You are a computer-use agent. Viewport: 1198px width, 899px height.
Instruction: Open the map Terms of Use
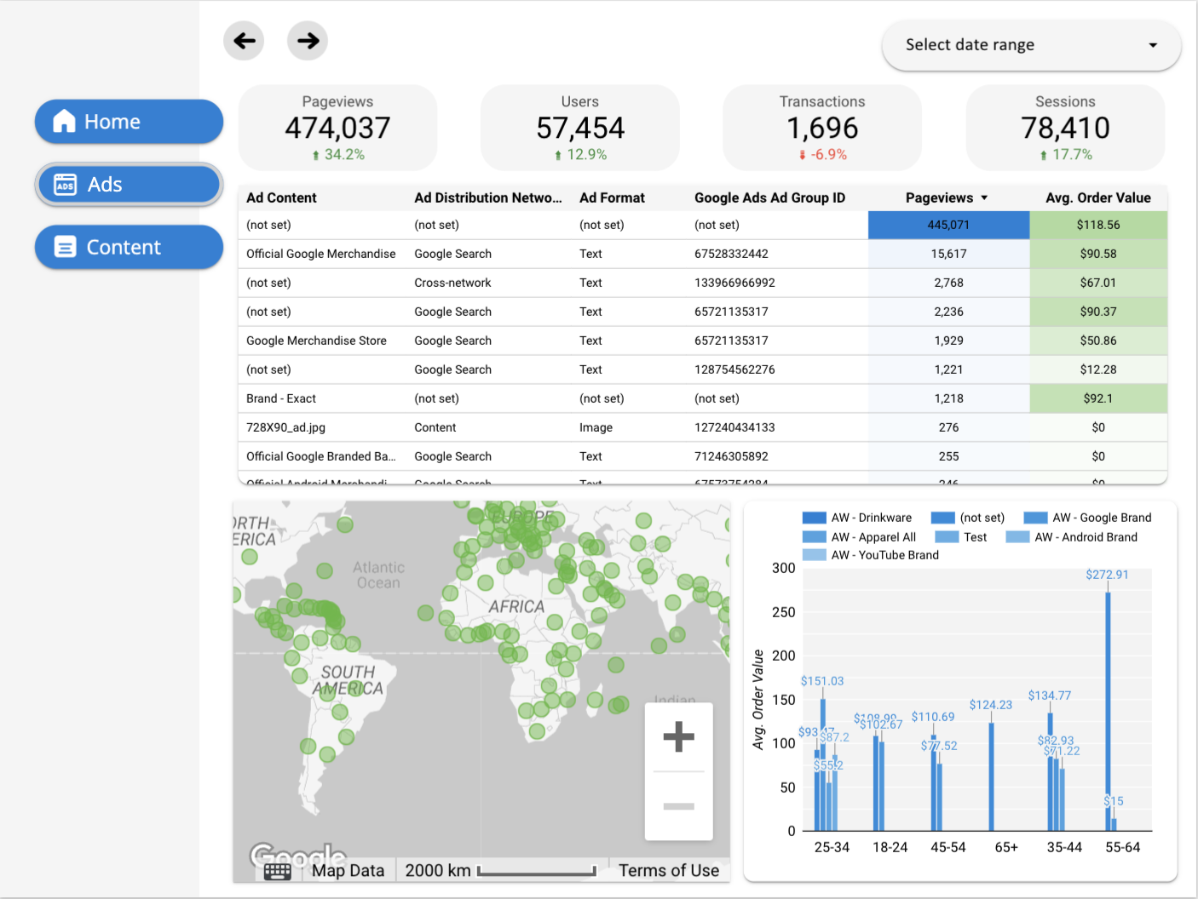tap(669, 870)
